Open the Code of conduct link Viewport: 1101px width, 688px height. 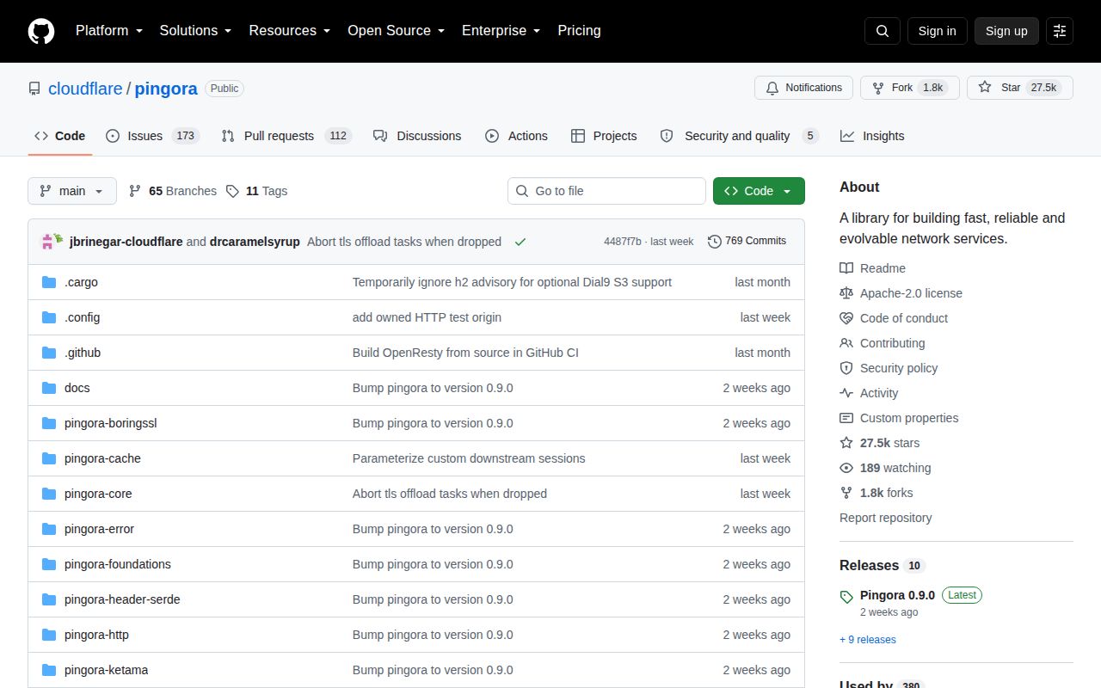coord(904,318)
